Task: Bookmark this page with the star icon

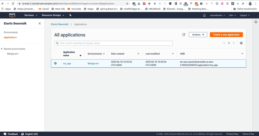Action: point(127,4)
